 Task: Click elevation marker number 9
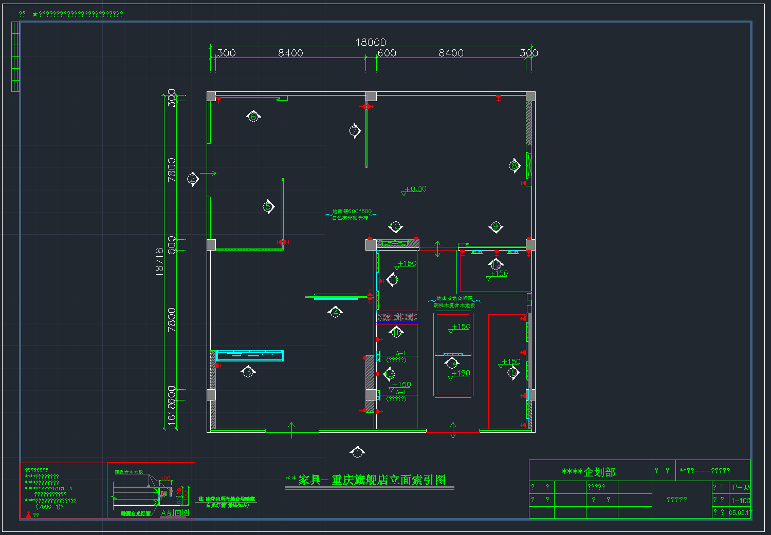click(495, 226)
